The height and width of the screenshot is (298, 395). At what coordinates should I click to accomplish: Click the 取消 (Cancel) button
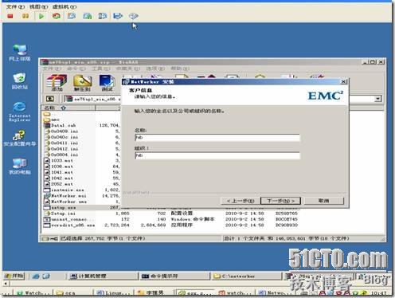click(x=324, y=201)
